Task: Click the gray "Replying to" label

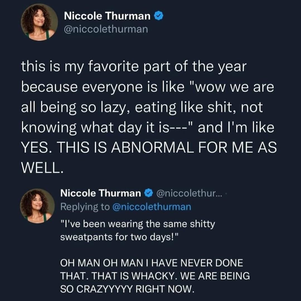Action: (85, 207)
